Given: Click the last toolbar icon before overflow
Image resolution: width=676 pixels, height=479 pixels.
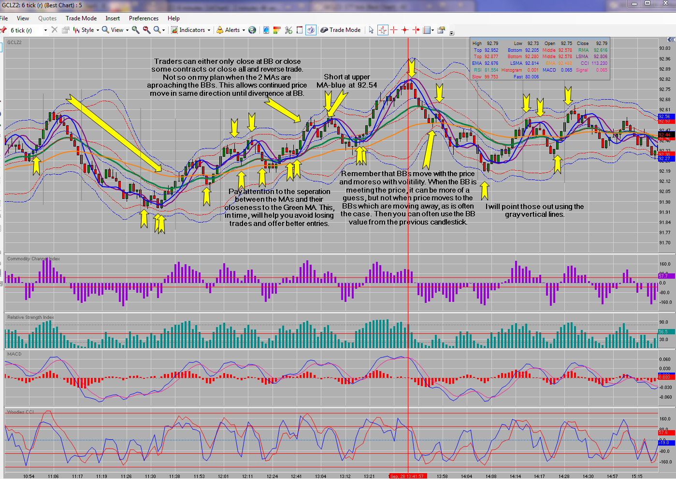Looking at the screenshot, I should pyautogui.click(x=441, y=30).
